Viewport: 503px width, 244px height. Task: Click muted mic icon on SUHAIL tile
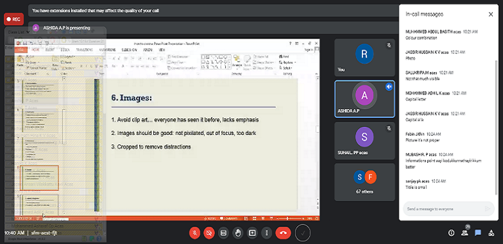(x=389, y=128)
